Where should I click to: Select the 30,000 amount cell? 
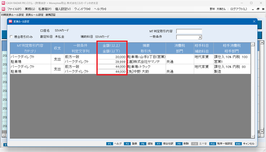(112, 57)
